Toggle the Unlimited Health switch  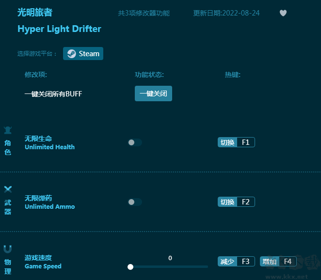click(x=135, y=142)
